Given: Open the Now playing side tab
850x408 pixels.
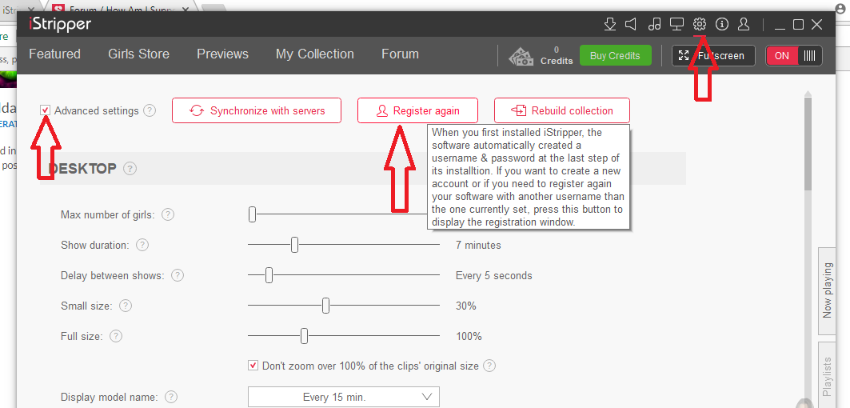Looking at the screenshot, I should pyautogui.click(x=828, y=291).
